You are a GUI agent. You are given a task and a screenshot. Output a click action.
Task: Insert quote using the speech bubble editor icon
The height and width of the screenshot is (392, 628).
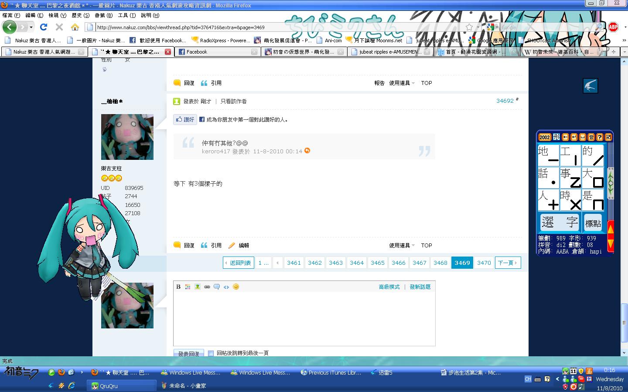click(217, 287)
